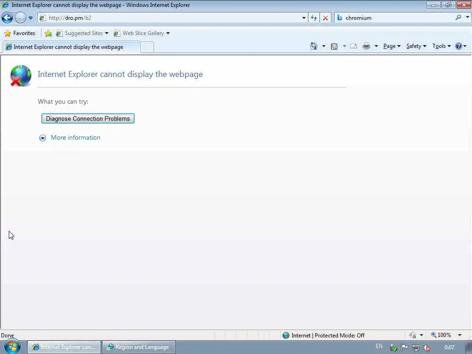Open the Favorites center
The width and height of the screenshot is (472, 354).
pyautogui.click(x=19, y=33)
